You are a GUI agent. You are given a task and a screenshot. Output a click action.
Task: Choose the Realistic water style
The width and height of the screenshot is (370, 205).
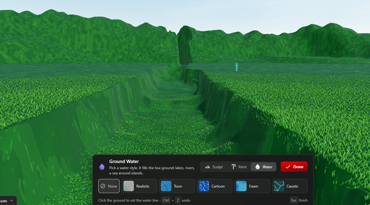point(139,186)
